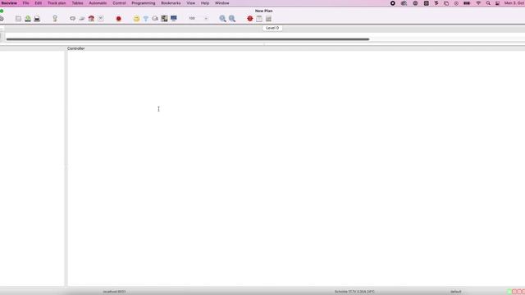This screenshot has height=295, width=525.
Task: Open the Rocview application menu
Action: tap(9, 3)
